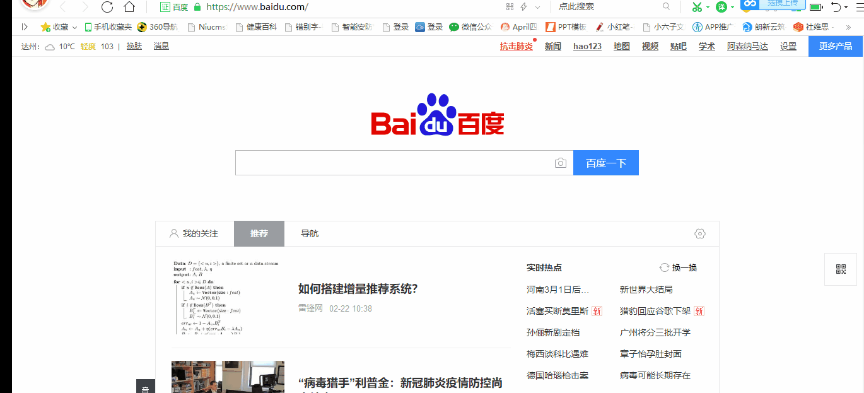
Task: Open hot topic 新世界大结局
Action: coord(646,290)
